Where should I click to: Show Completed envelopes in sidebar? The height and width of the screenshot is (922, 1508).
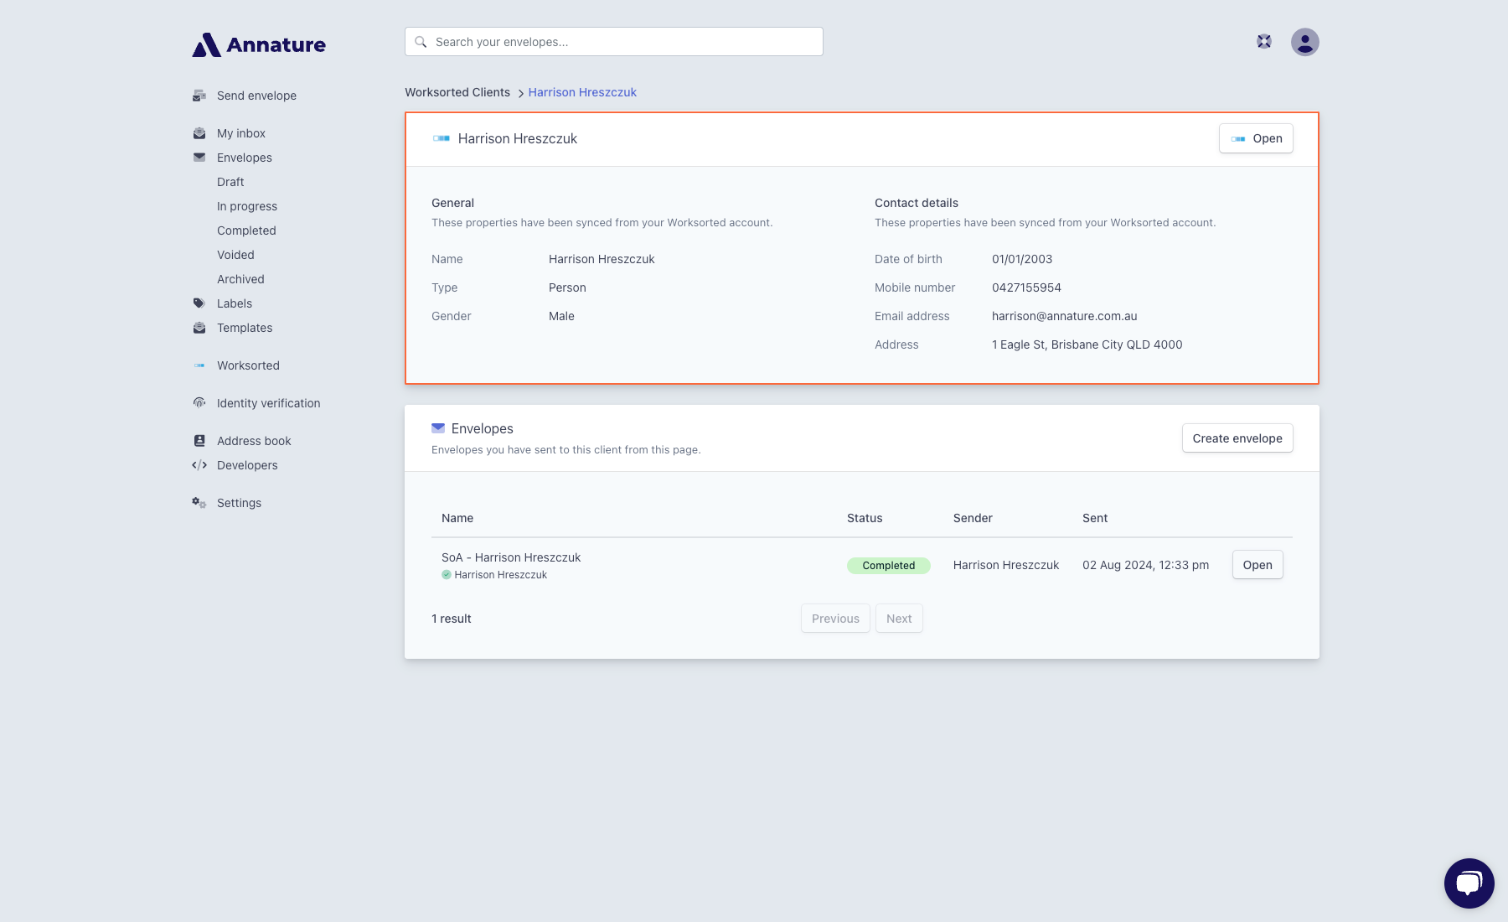[x=246, y=230]
